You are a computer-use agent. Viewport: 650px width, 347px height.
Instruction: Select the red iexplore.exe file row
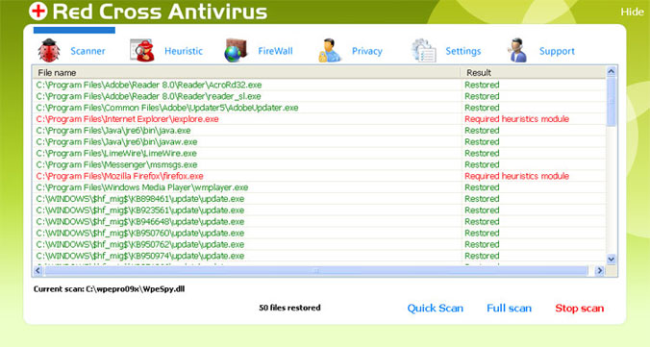[319, 119]
